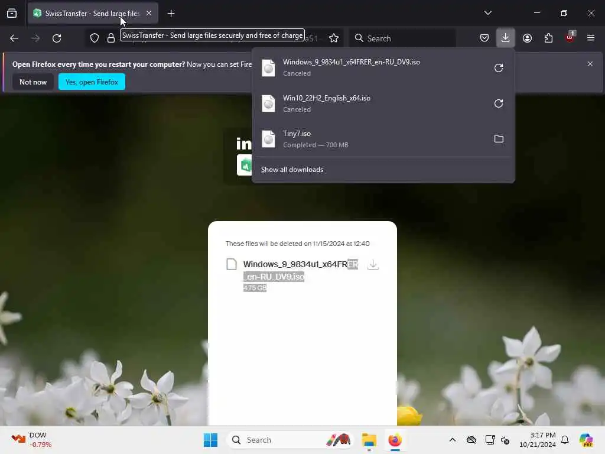
Task: Click the file icon beside Windows_9 ISO
Action: 231,264
